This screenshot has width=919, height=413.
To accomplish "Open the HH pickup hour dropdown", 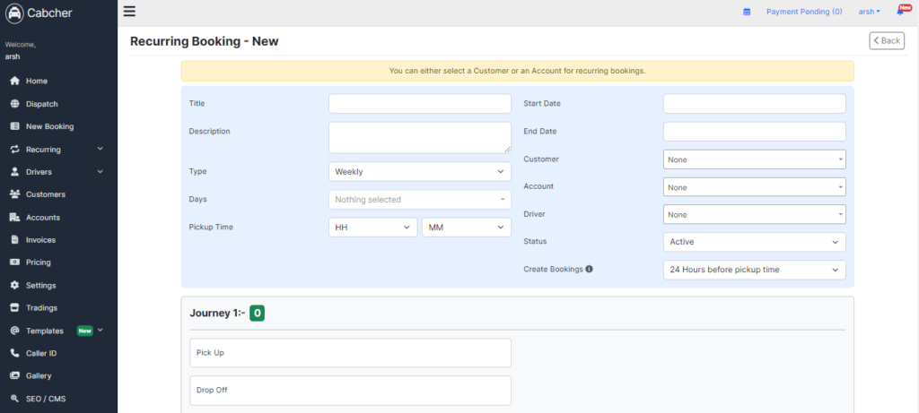I will 372,228.
